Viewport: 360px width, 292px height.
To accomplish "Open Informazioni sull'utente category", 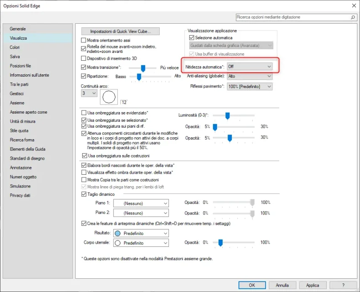I will (x=38, y=75).
